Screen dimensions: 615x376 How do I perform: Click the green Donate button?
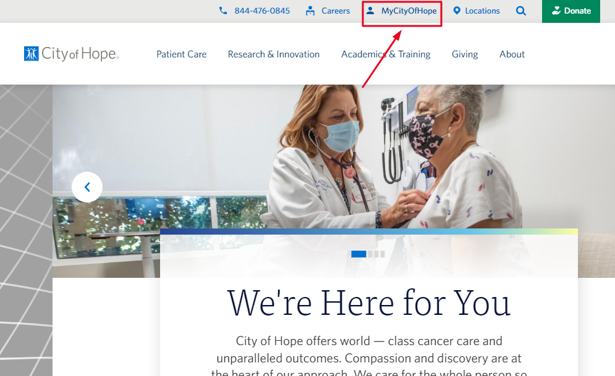pyautogui.click(x=570, y=11)
